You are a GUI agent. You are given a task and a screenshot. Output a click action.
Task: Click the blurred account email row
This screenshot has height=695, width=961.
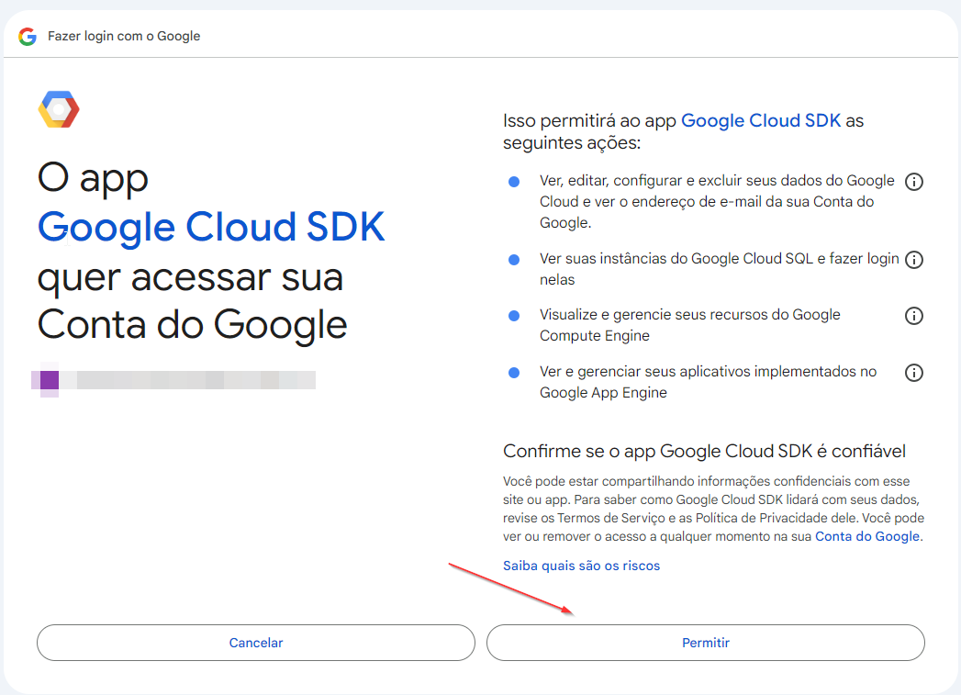pyautogui.click(x=173, y=380)
